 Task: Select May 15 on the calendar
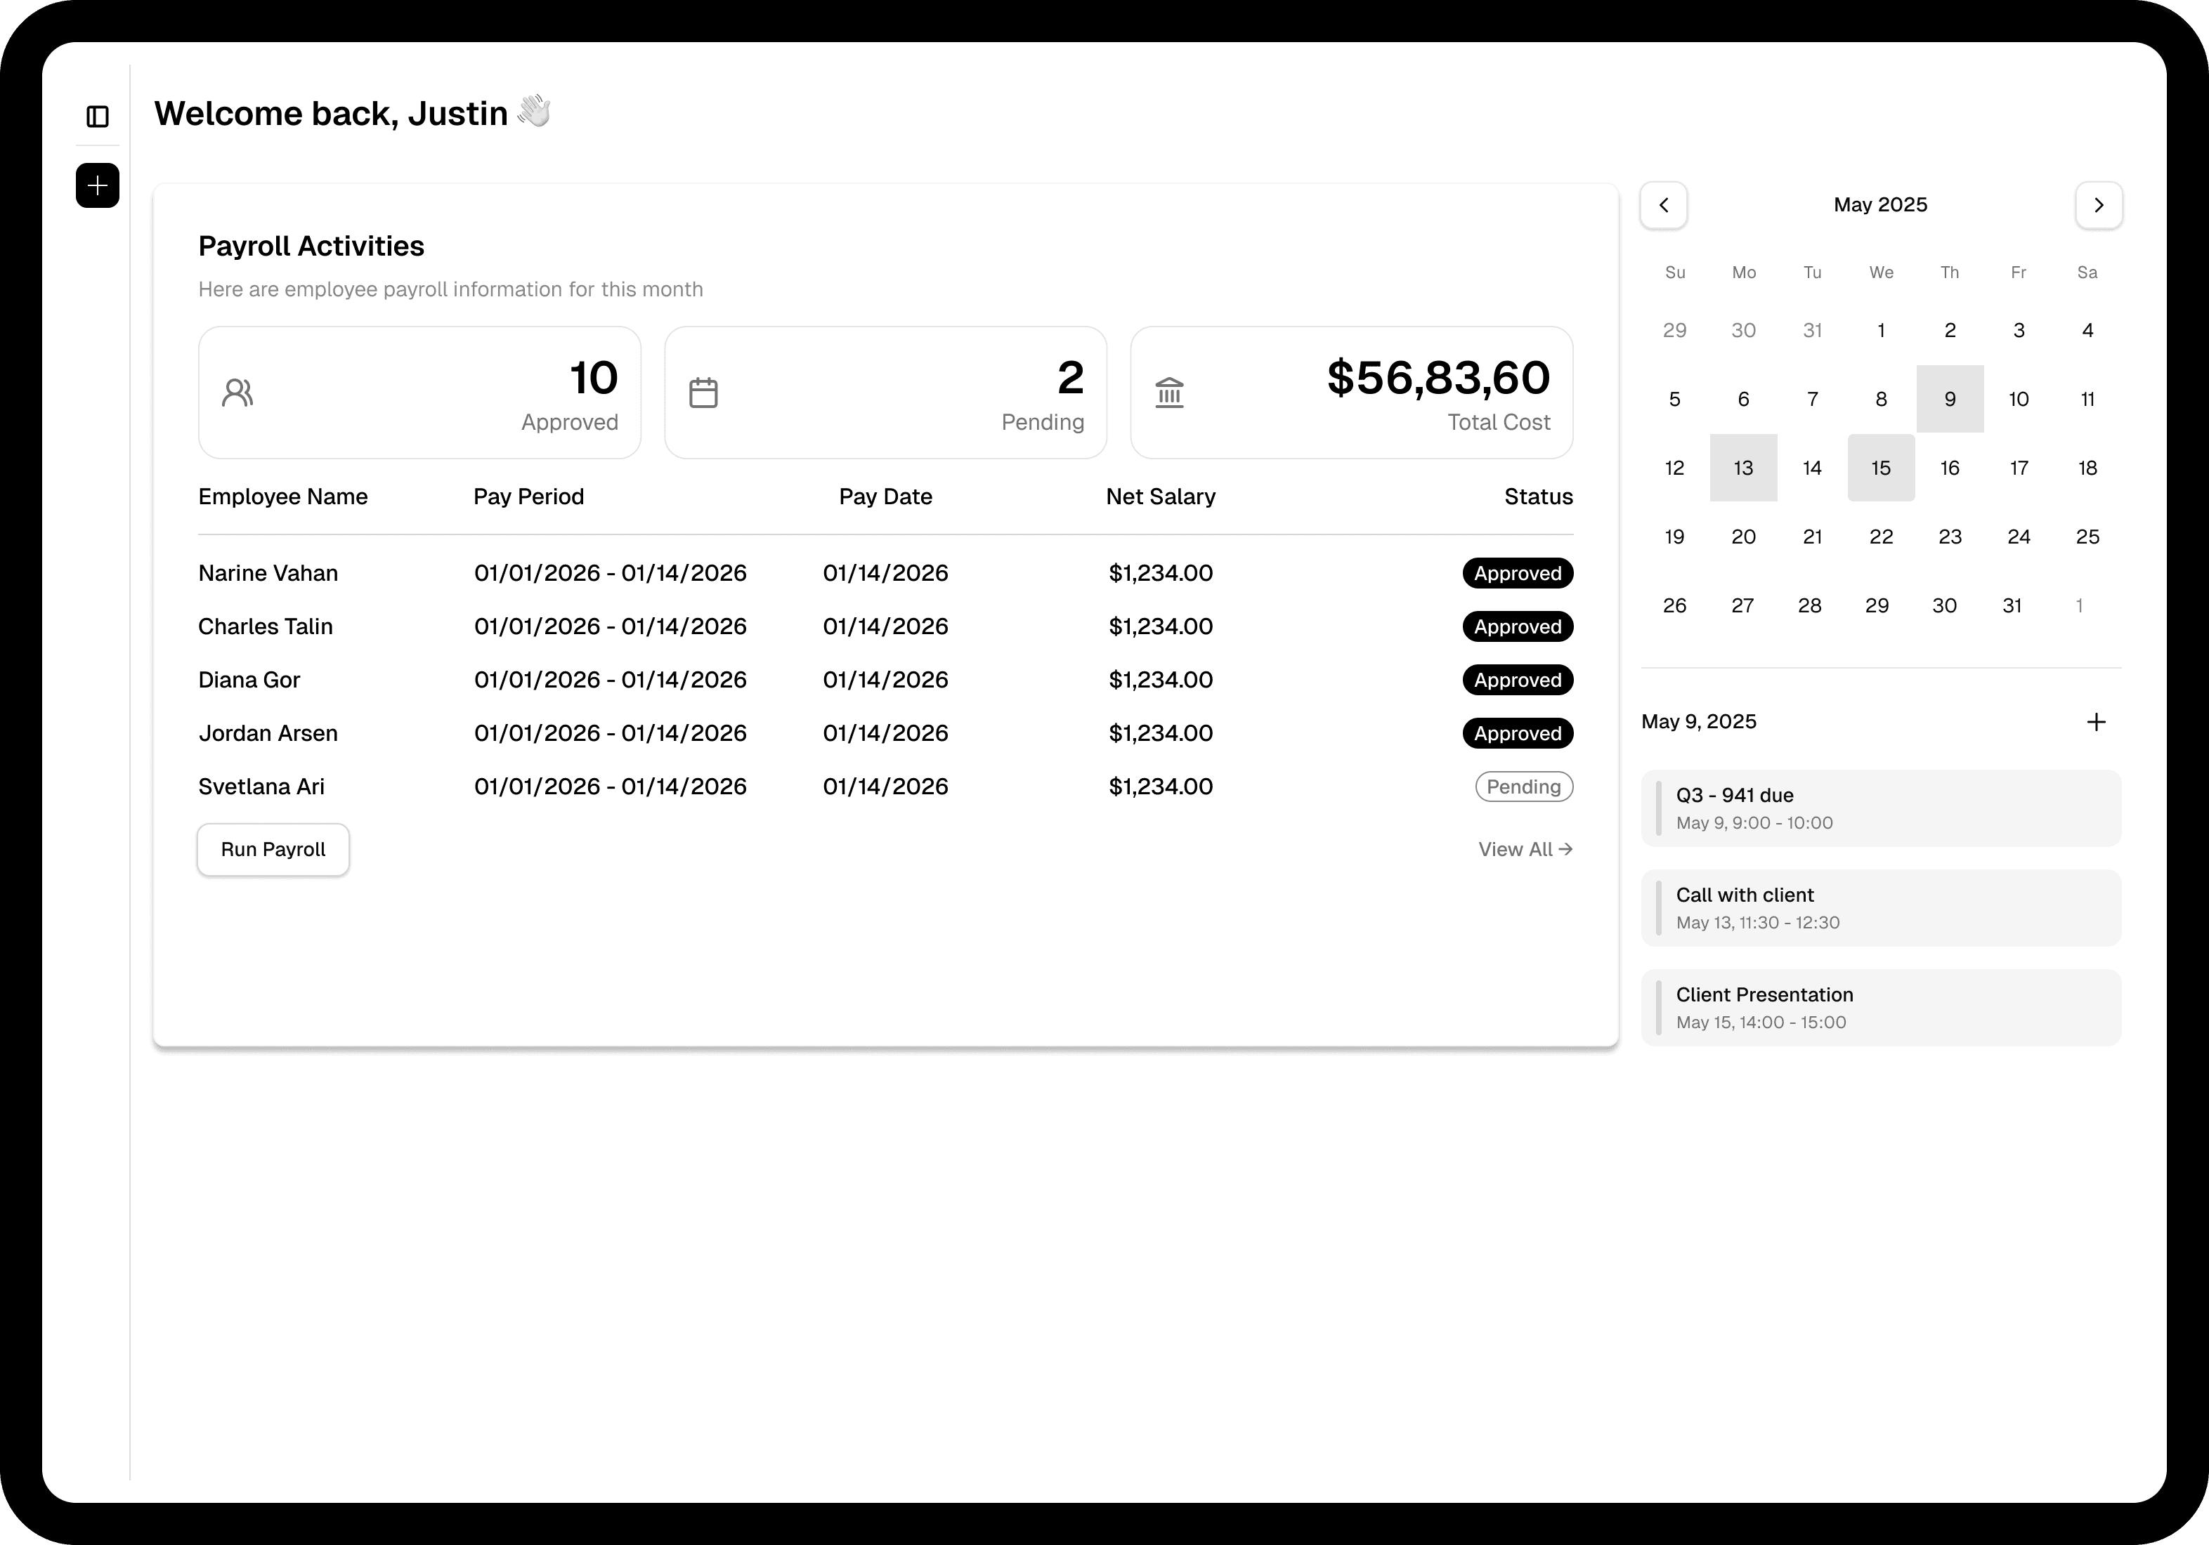point(1881,468)
